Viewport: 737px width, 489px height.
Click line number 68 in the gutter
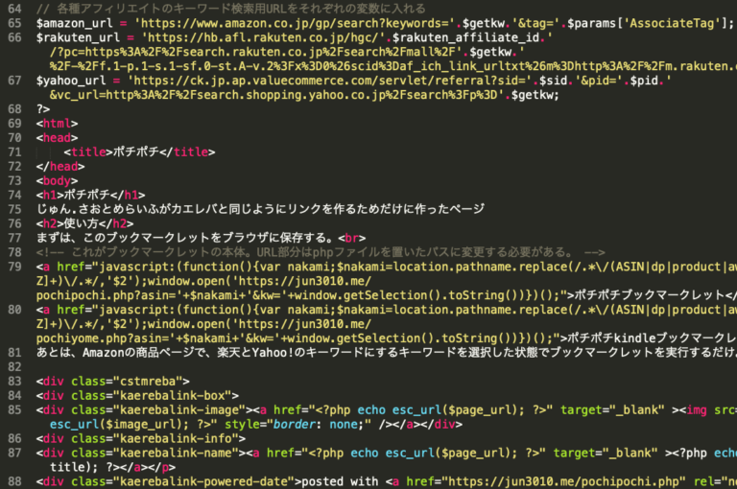pos(14,109)
